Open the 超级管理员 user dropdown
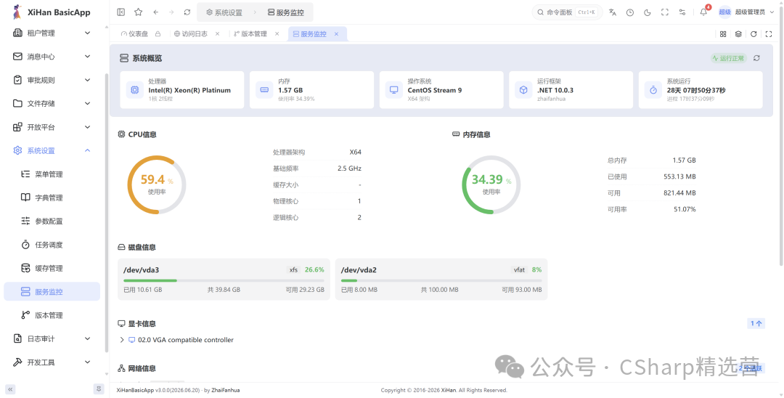The image size is (784, 398). pyautogui.click(x=746, y=12)
